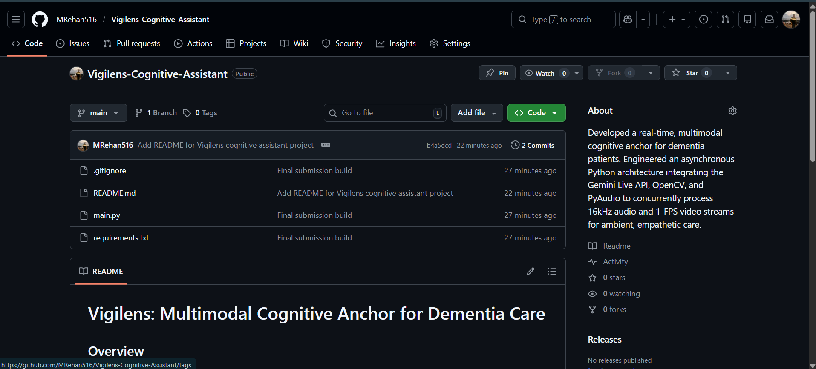Screen dimensions: 816x369
Task: Edit README with the pencil icon
Action: pos(531,271)
